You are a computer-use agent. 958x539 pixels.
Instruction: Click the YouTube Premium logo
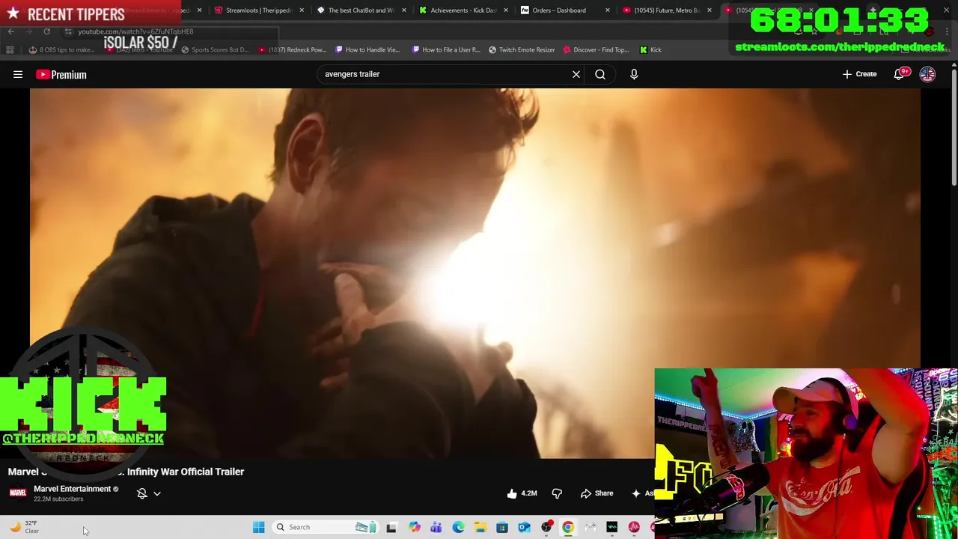61,74
